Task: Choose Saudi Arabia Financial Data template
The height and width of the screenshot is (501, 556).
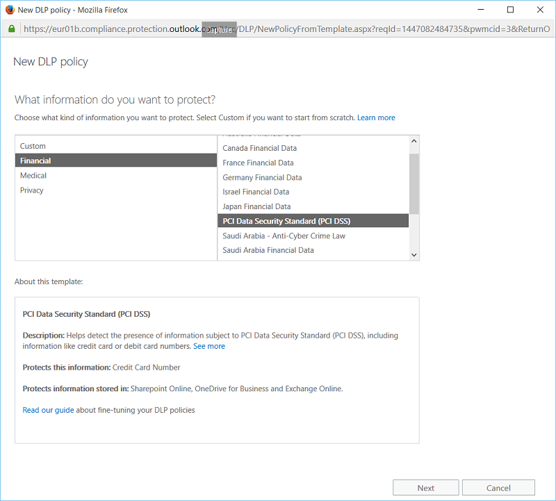Action: 313,250
